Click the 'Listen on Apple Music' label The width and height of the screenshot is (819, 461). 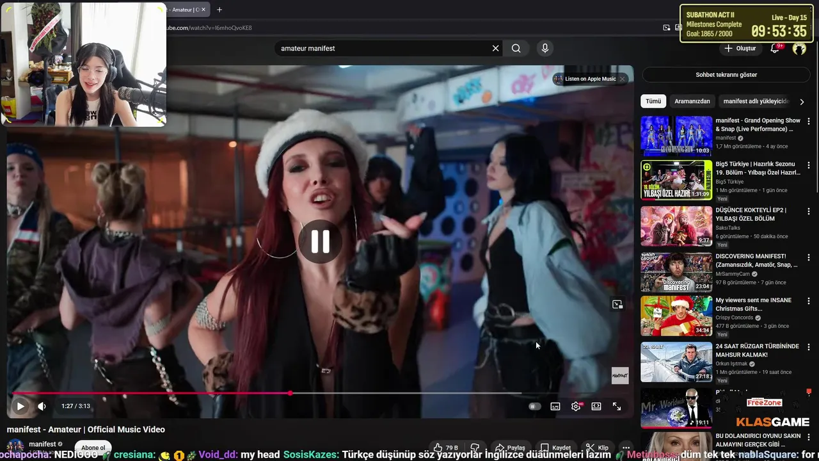tap(590, 79)
